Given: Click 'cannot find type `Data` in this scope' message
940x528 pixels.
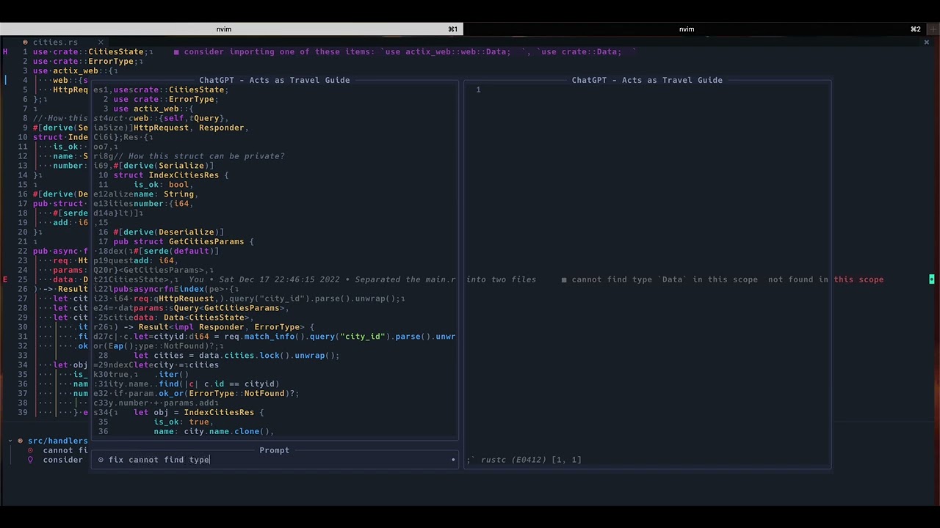Looking at the screenshot, I should click(x=665, y=279).
